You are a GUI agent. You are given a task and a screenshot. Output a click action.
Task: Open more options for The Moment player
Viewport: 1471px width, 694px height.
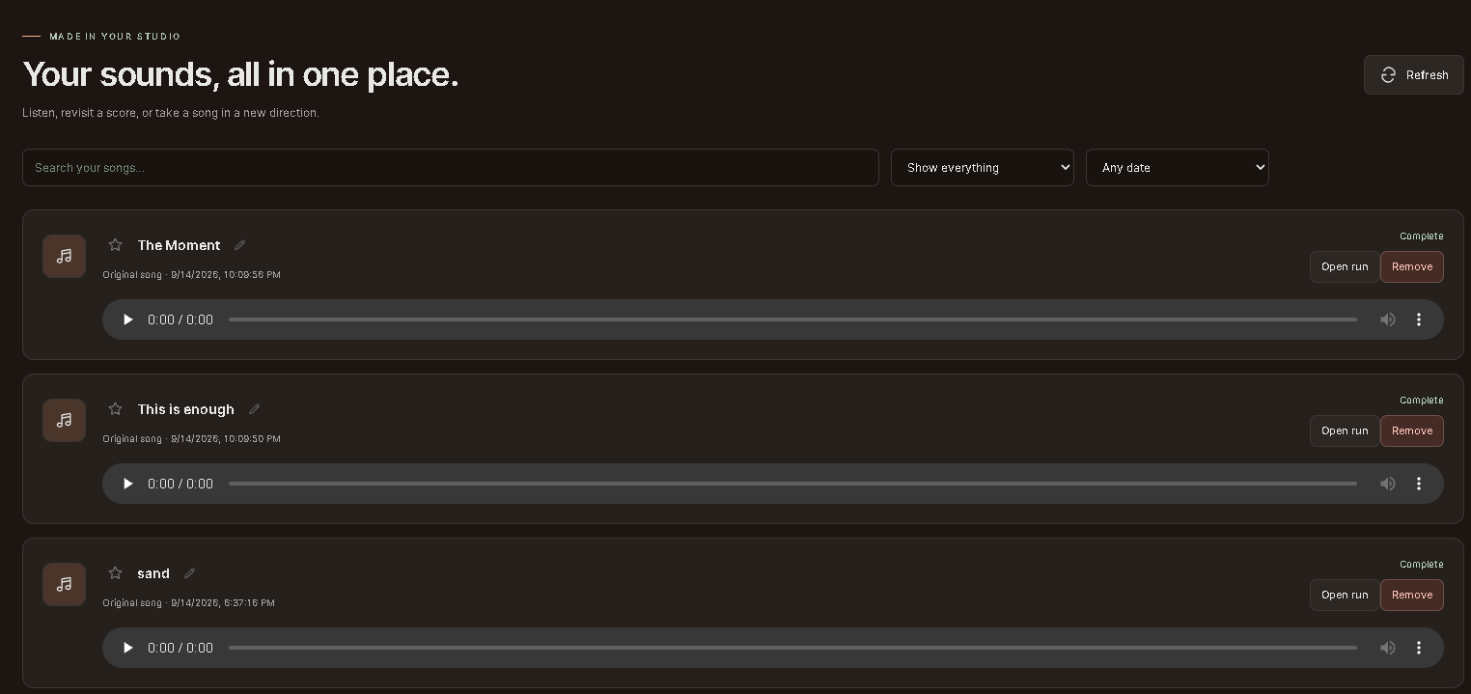coord(1419,319)
